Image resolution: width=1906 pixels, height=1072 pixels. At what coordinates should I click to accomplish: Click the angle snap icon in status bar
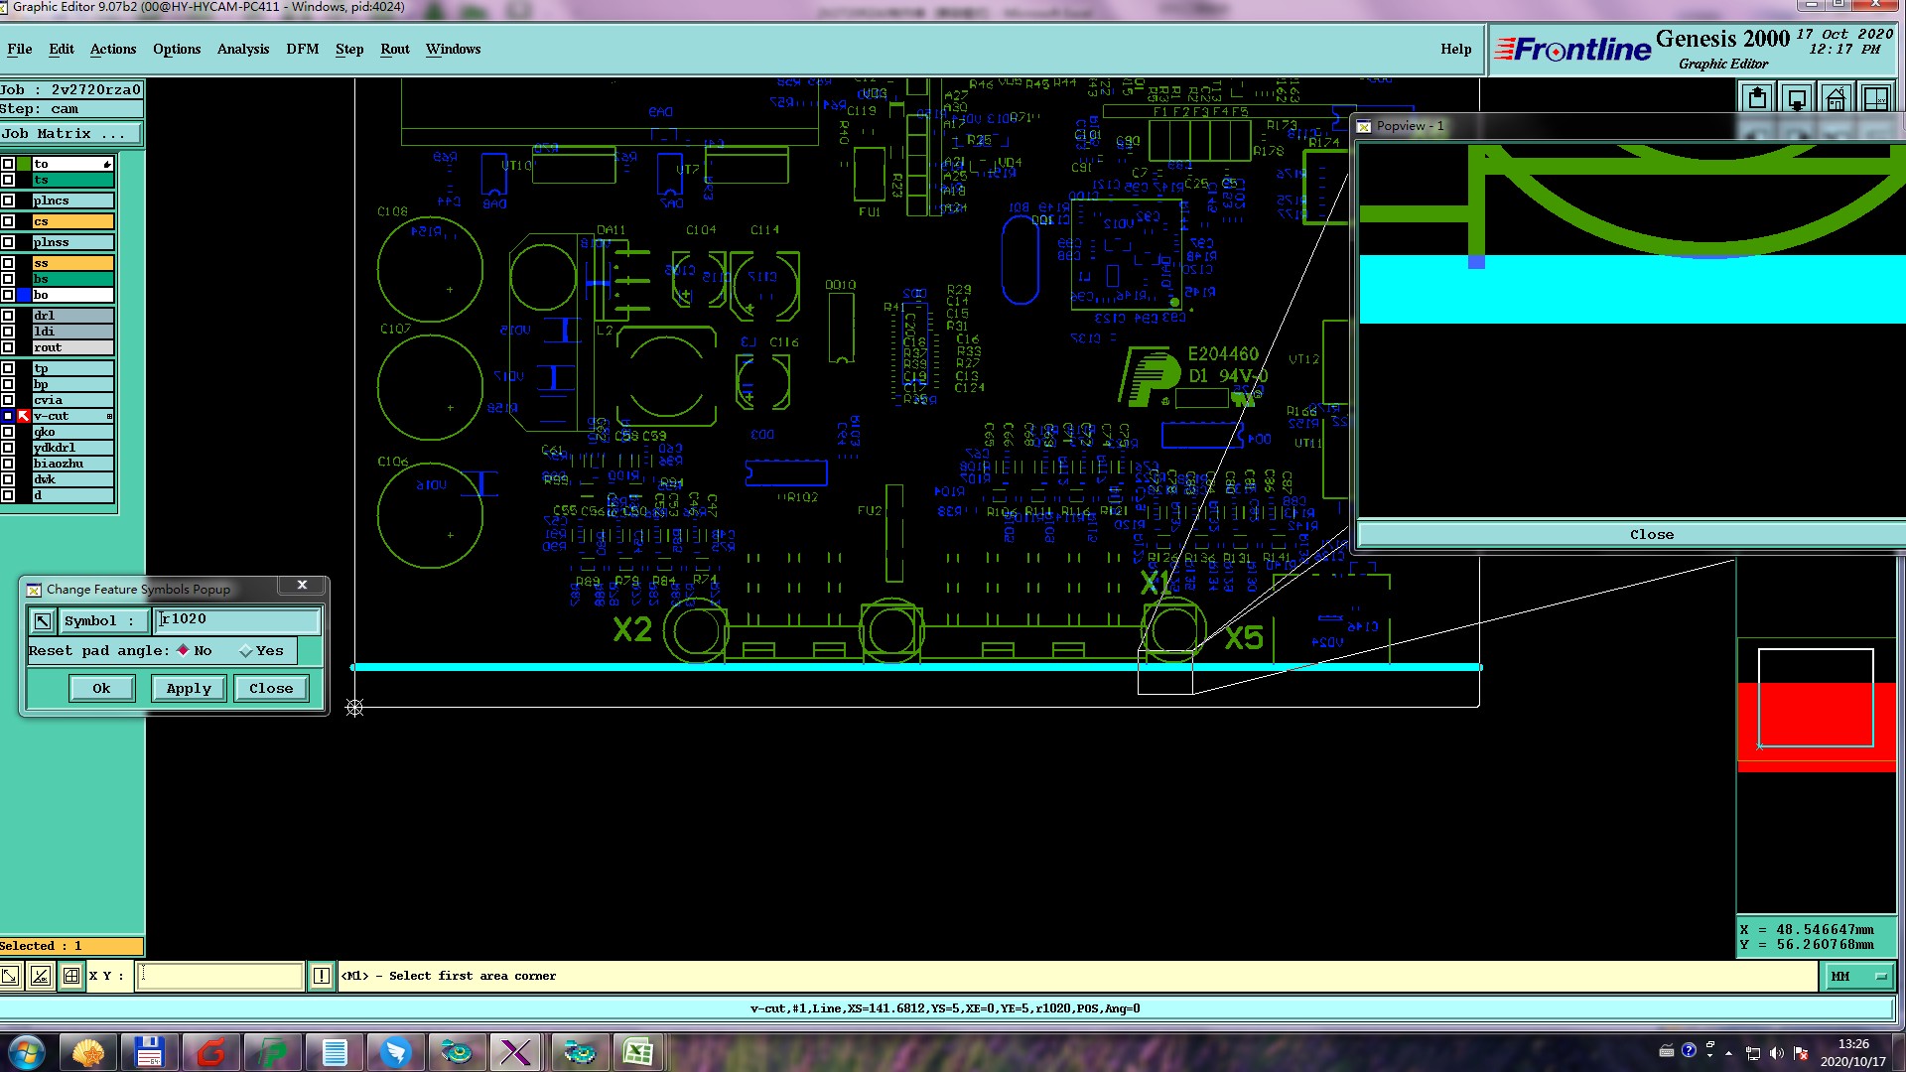coord(40,976)
